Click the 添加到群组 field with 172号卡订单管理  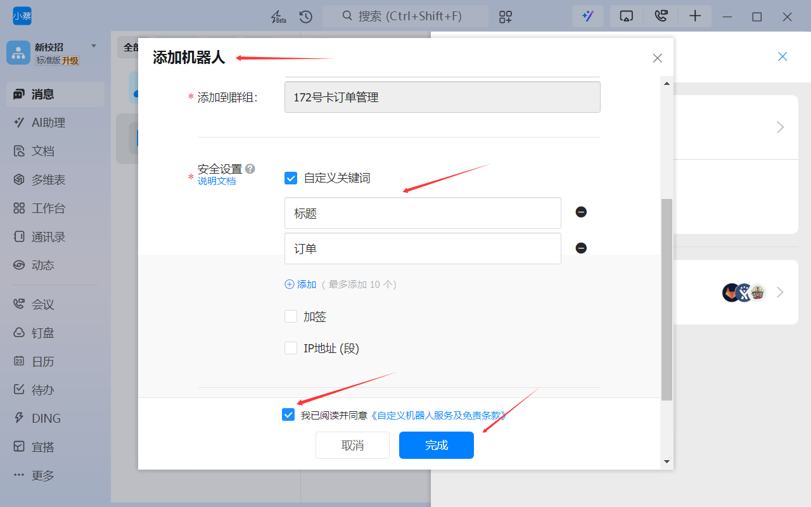click(x=442, y=98)
